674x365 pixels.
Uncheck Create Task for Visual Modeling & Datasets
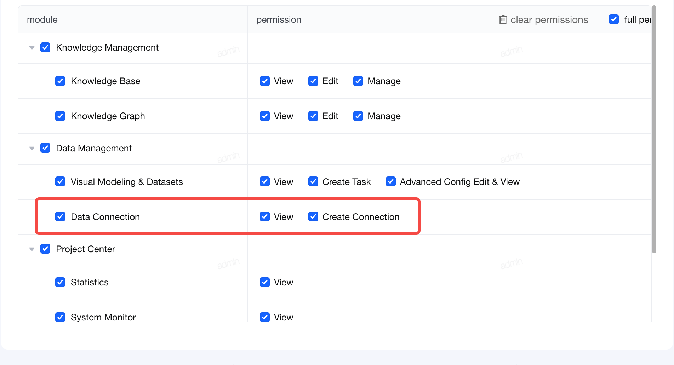pyautogui.click(x=313, y=181)
